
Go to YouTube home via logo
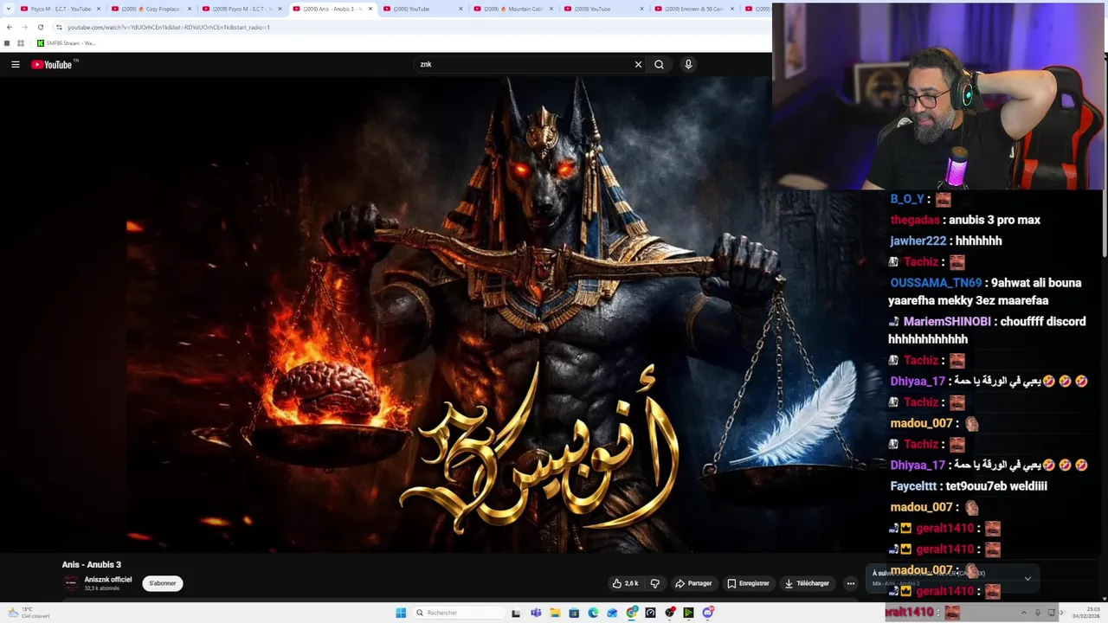52,64
